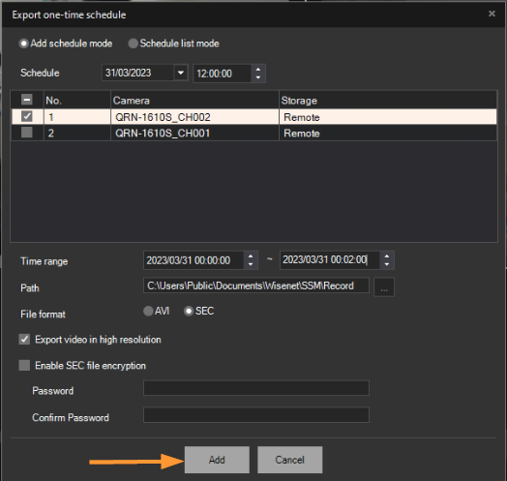Increment the time range start value

coord(251,256)
